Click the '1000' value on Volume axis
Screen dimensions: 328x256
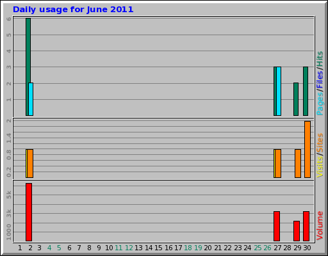point(9,232)
